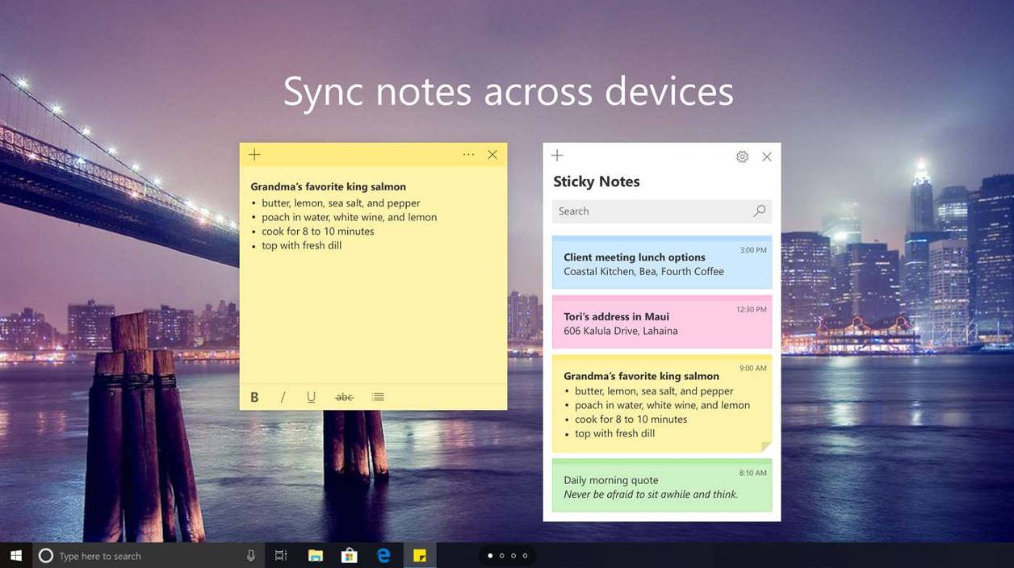
Task: Toggle bold formatting on the note
Action: (254, 396)
